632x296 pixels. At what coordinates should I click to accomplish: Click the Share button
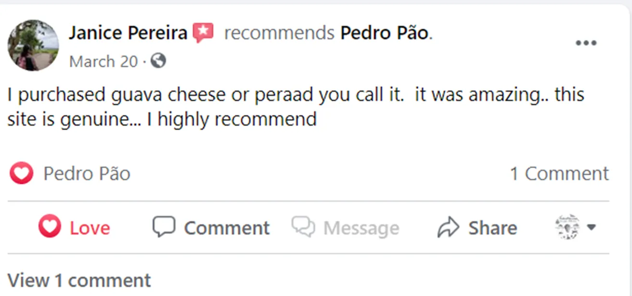pos(477,227)
